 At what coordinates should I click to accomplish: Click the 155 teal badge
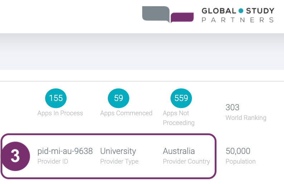(x=56, y=98)
